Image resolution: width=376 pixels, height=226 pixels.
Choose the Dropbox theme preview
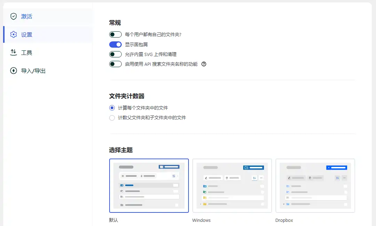(315, 185)
